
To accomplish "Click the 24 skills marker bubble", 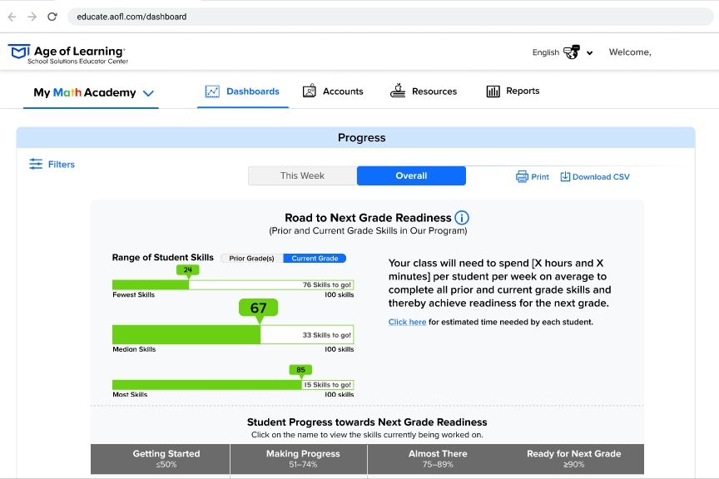I will [x=187, y=270].
